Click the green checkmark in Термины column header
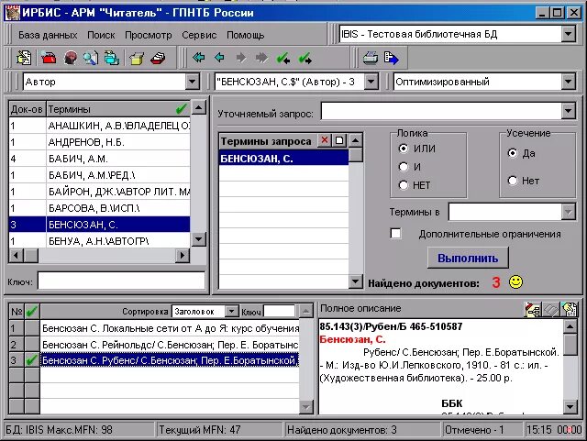 [x=182, y=109]
